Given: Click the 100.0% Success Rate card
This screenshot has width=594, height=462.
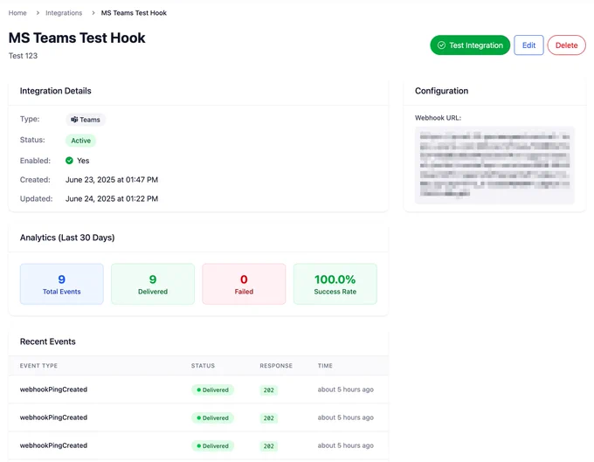Looking at the screenshot, I should [335, 284].
